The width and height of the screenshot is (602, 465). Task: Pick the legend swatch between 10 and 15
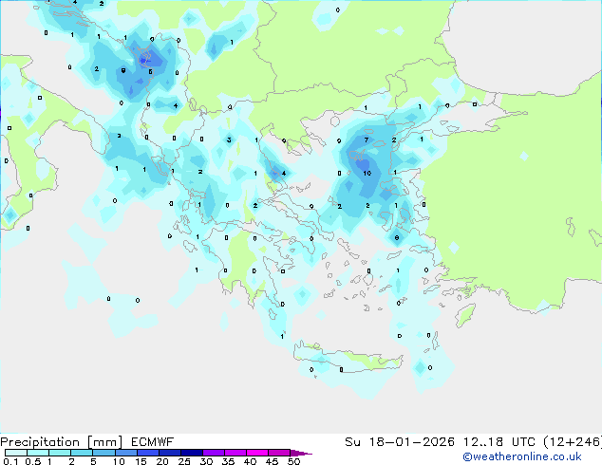(x=125, y=453)
